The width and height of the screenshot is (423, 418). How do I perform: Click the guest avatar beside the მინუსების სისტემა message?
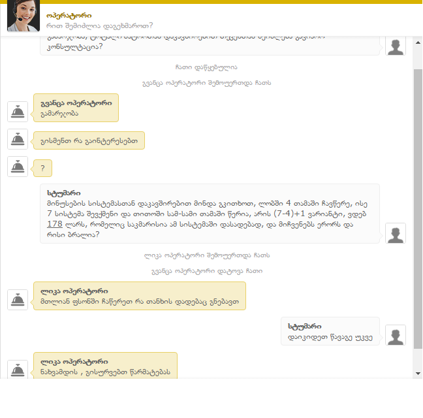(396, 233)
